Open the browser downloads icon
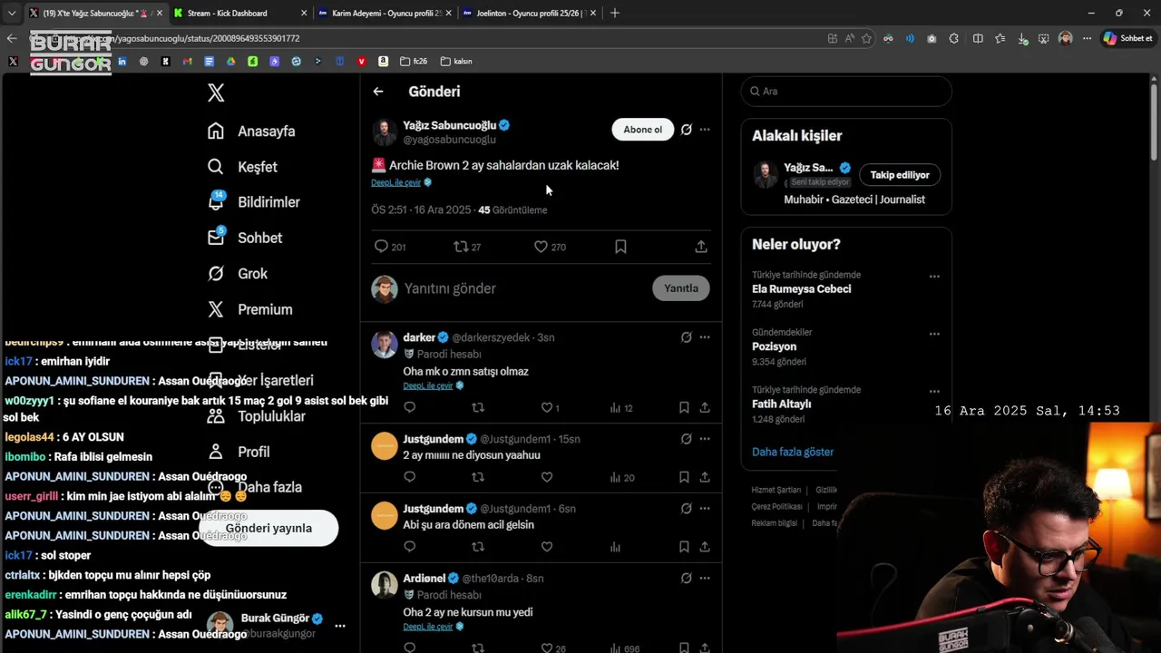The image size is (1161, 653). pyautogui.click(x=1023, y=38)
